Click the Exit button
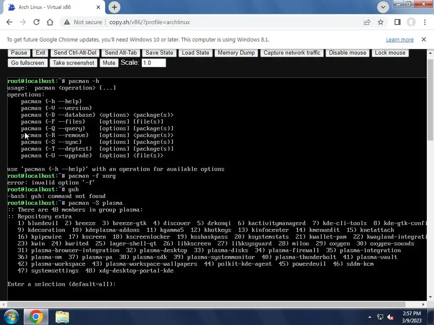This screenshot has width=434, height=325. [40, 53]
